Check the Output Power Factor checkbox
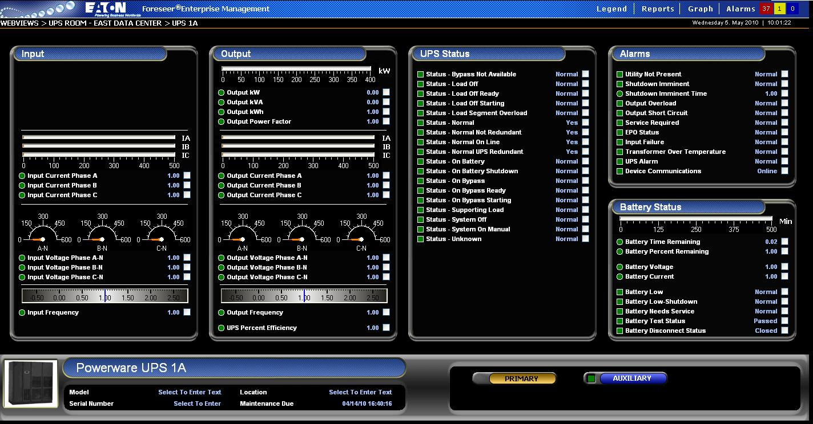 tap(387, 121)
